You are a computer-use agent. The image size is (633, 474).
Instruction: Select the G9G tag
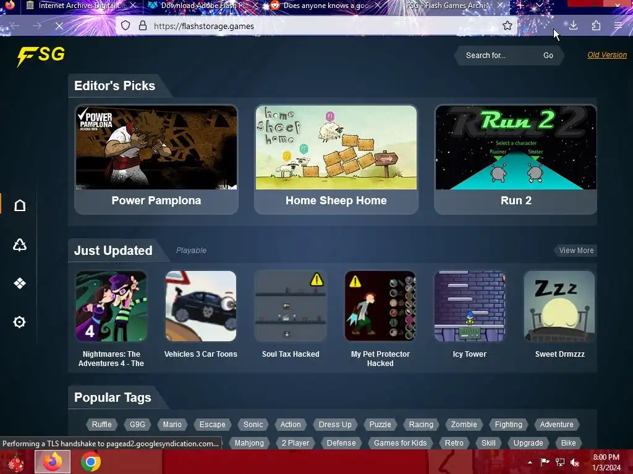[x=137, y=424]
